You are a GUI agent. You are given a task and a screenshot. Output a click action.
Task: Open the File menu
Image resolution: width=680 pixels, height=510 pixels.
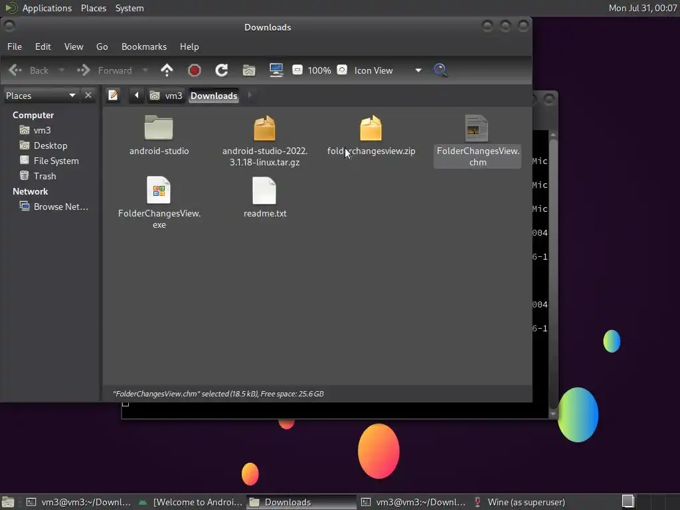click(15, 46)
